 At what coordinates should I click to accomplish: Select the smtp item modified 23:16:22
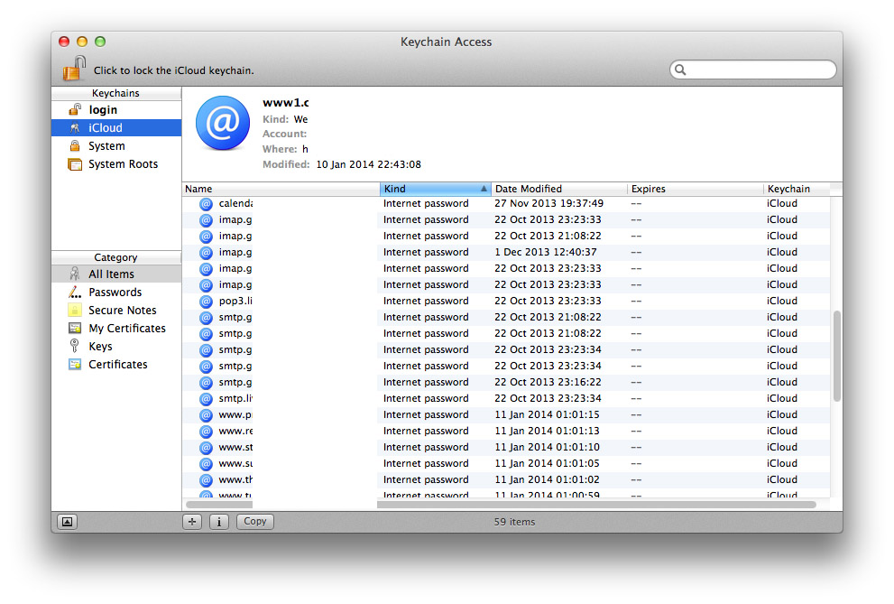506,382
